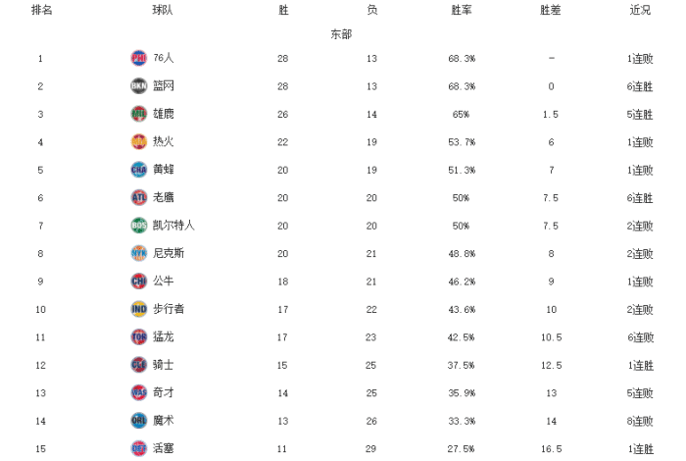This screenshot has height=461, width=686.
Task: Click the 黄蜂 CHA logo icon
Action: (138, 170)
